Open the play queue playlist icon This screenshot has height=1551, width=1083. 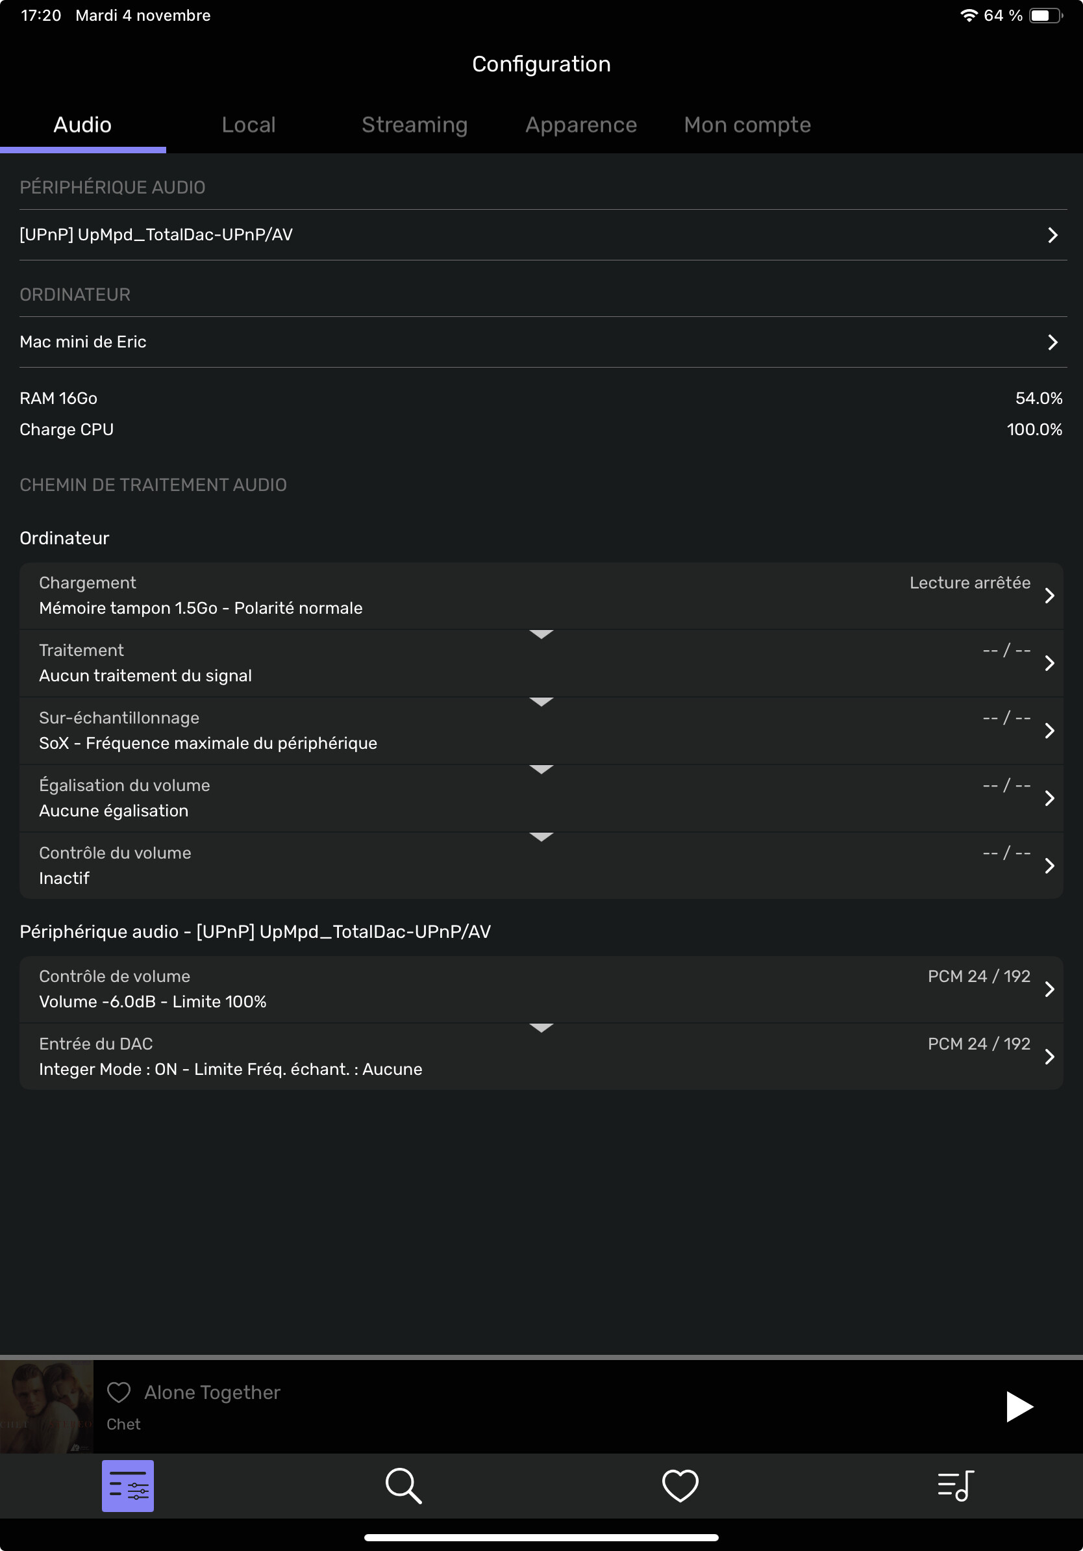(x=956, y=1486)
